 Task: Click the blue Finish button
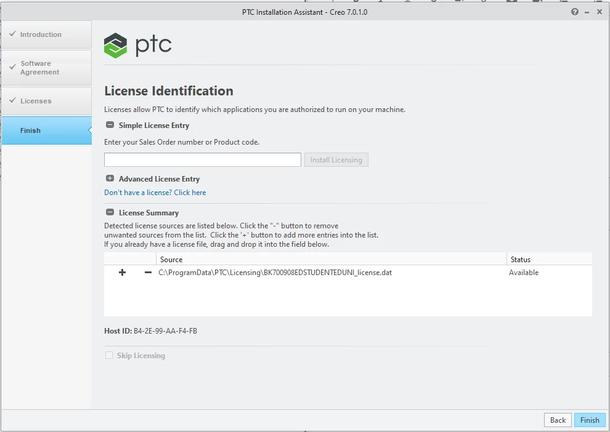click(x=590, y=420)
